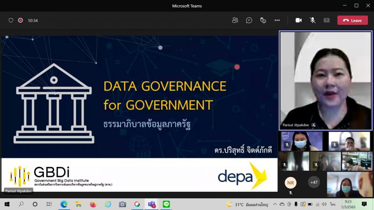Open the meeting chat conversation

[249, 20]
